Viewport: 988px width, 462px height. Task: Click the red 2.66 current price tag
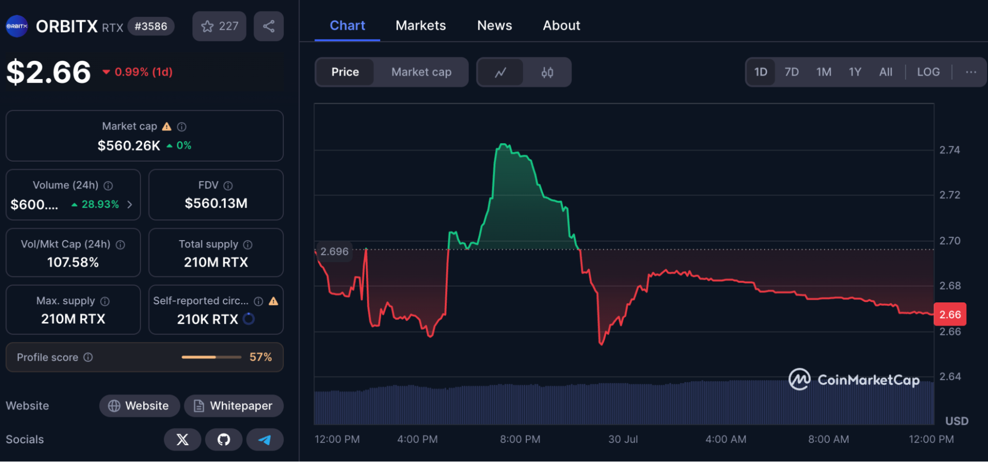(950, 314)
